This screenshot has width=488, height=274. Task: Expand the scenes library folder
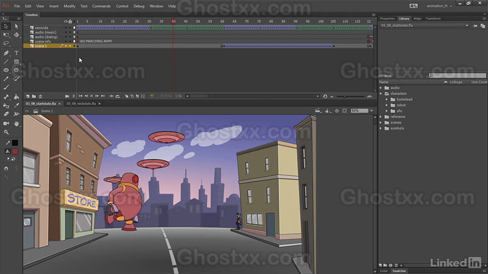[380, 122]
